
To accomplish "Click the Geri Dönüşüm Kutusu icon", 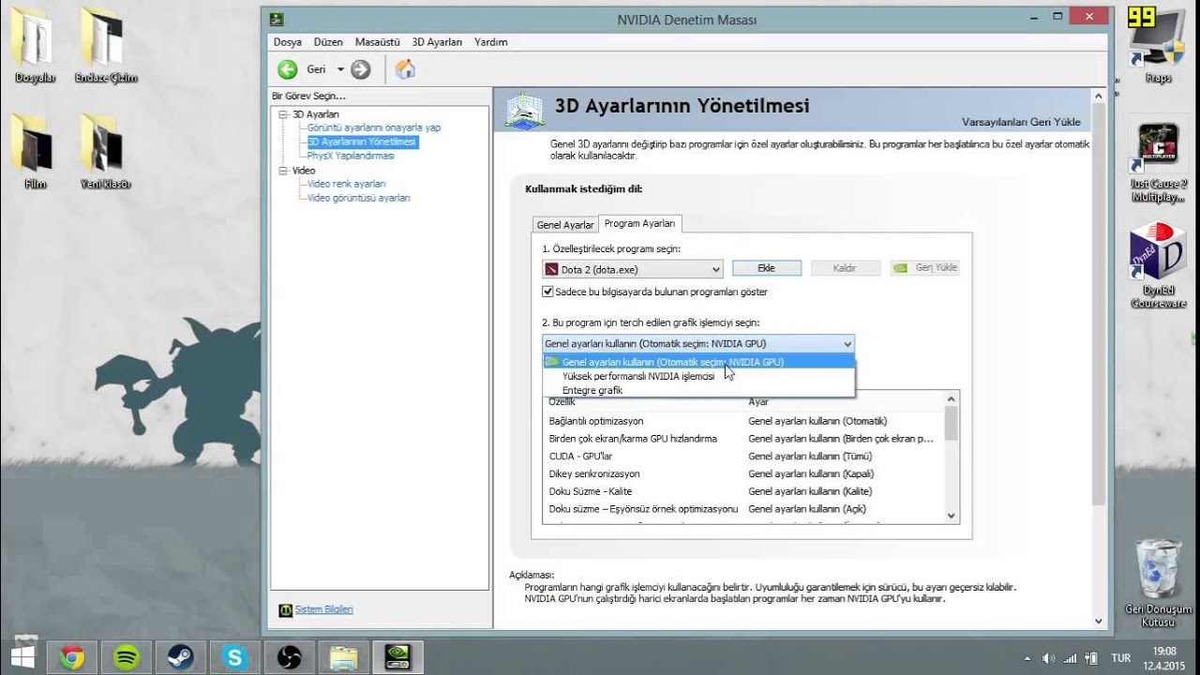I will 1158,582.
